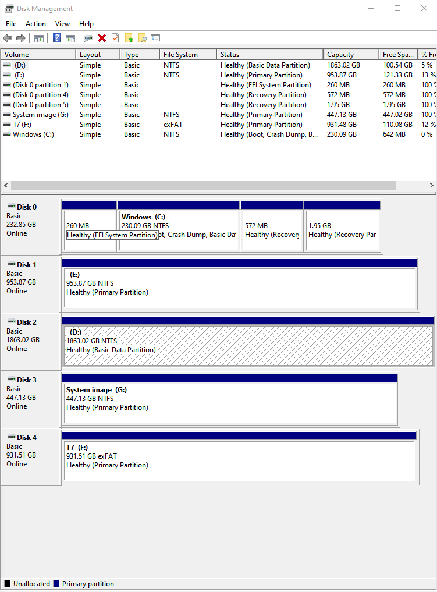
Task: Click the yellow folder with green arrow icon
Action: click(129, 38)
